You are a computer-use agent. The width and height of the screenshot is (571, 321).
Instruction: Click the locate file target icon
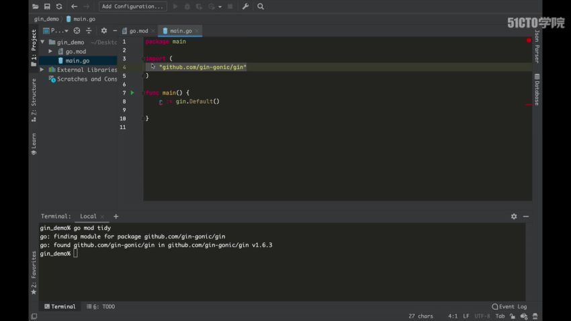click(x=77, y=31)
